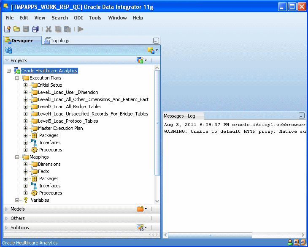Expand Level3_Load_All_Bridge_Tables folder
308x247 pixels.
(26, 107)
